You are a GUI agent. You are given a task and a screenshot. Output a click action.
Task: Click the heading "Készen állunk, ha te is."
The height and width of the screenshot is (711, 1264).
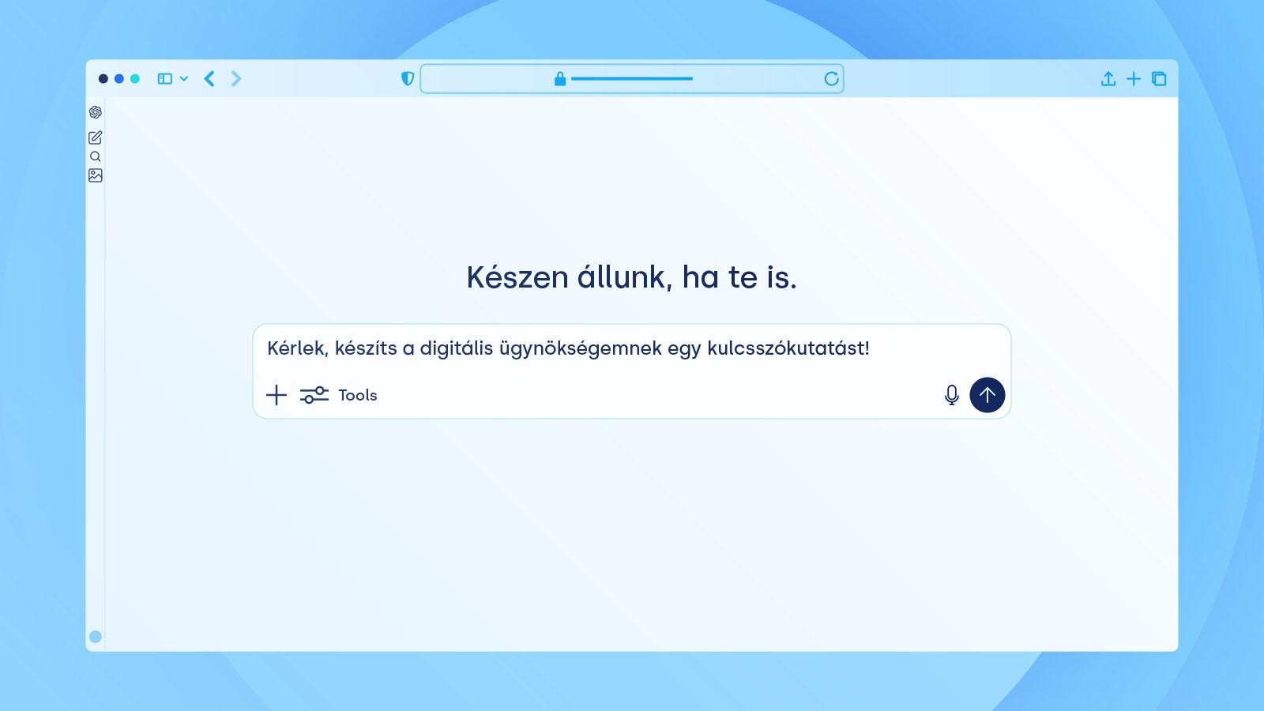coord(632,277)
